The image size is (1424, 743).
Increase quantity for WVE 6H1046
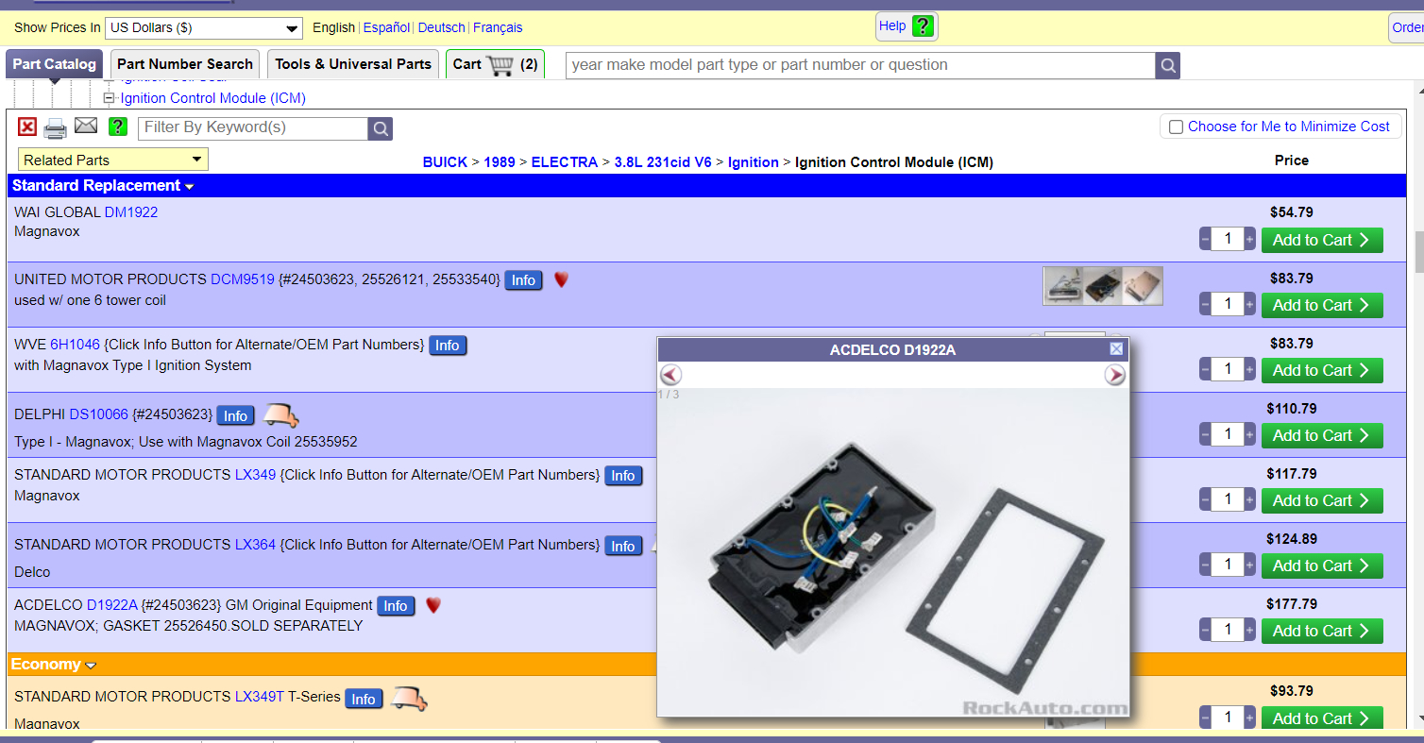click(1250, 370)
